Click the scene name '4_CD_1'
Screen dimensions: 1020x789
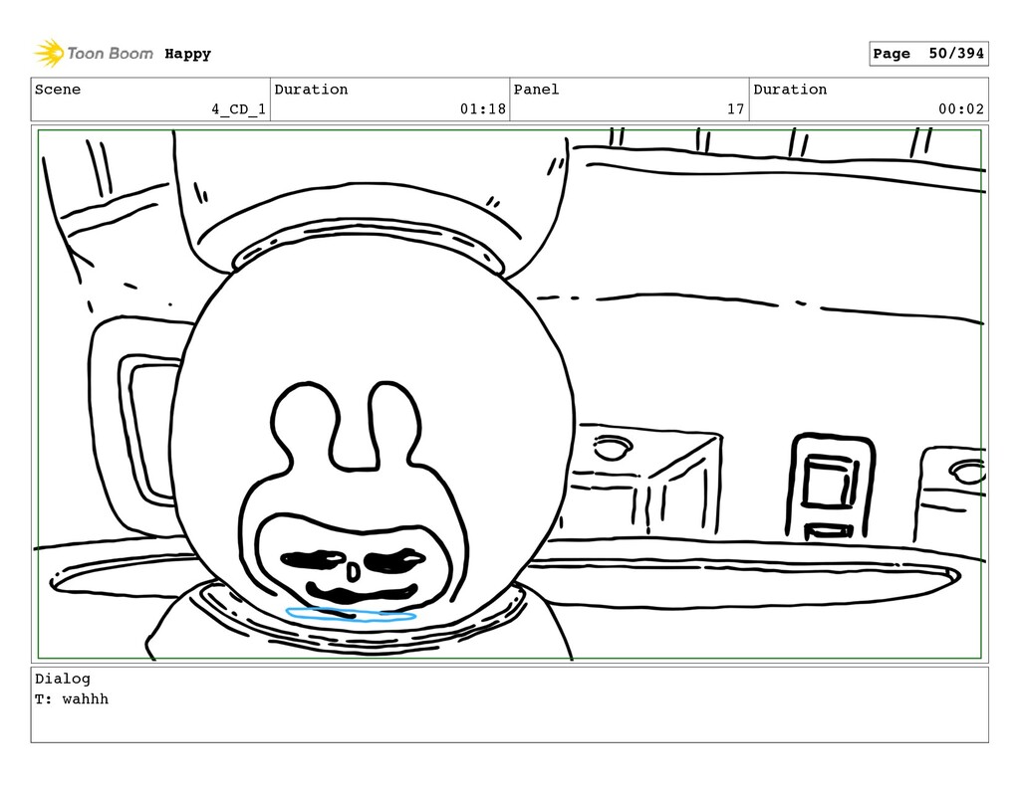point(238,109)
